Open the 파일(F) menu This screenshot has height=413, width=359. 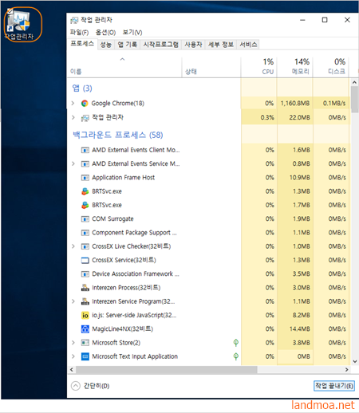79,33
